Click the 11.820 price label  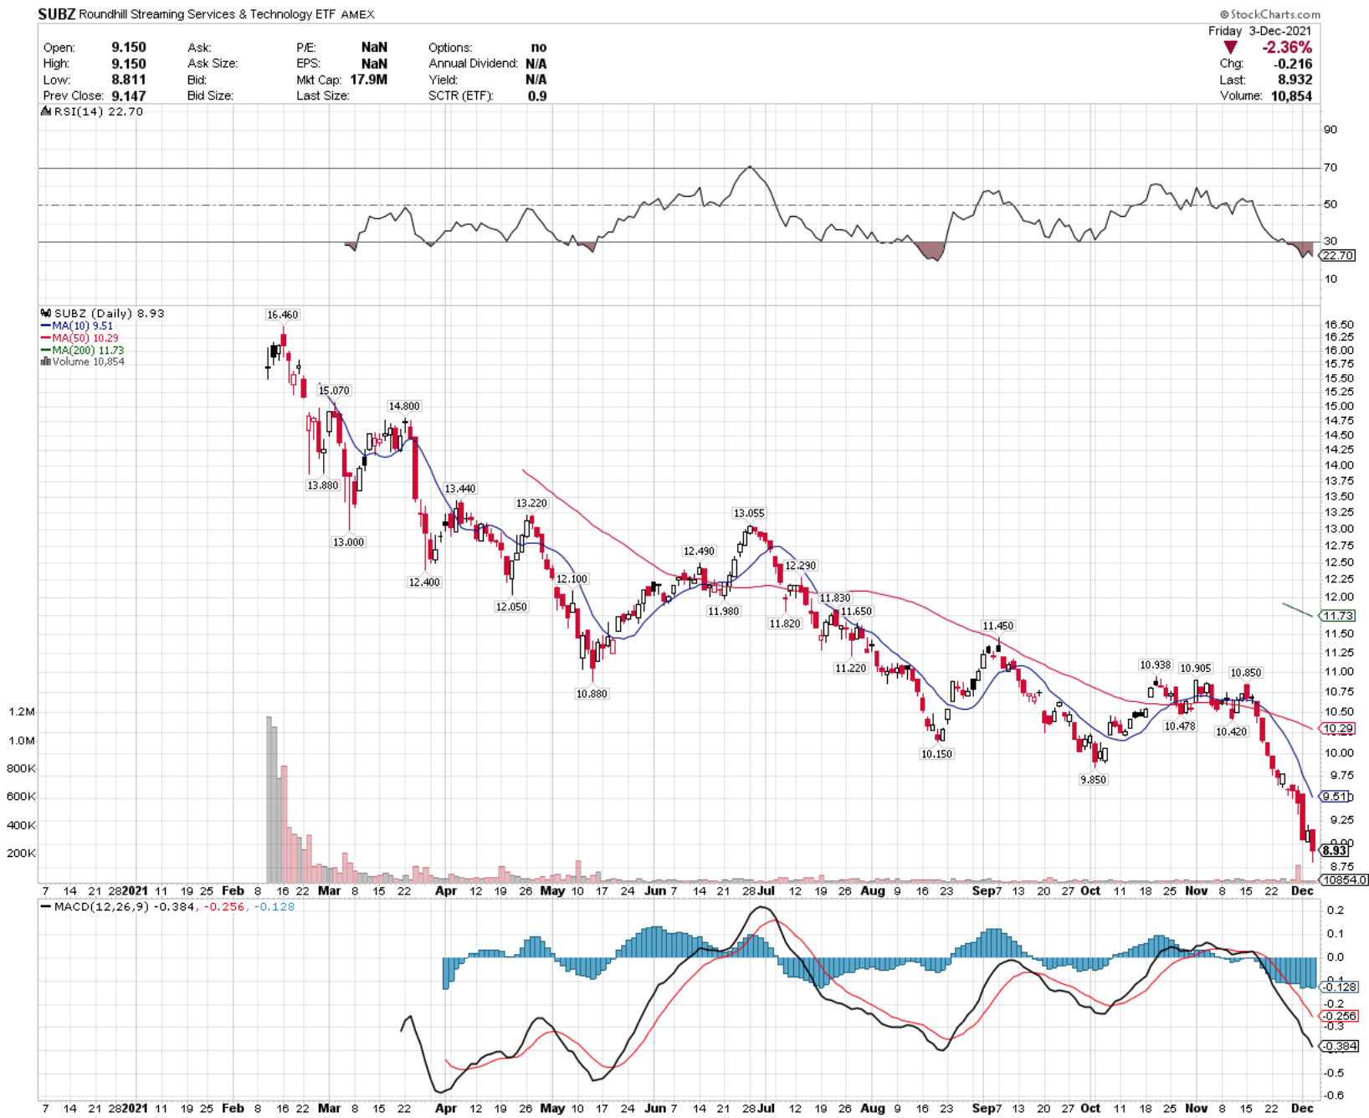[x=785, y=623]
